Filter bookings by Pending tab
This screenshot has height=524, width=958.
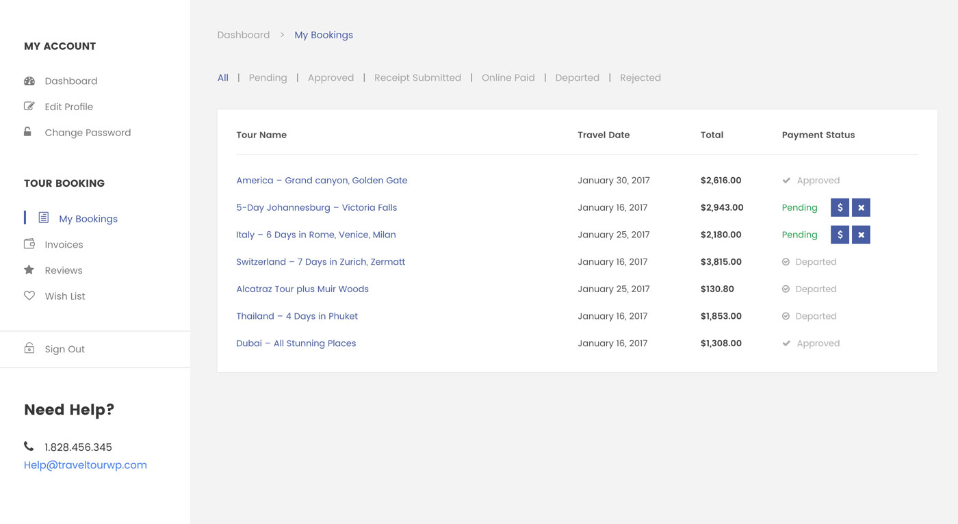pos(268,78)
